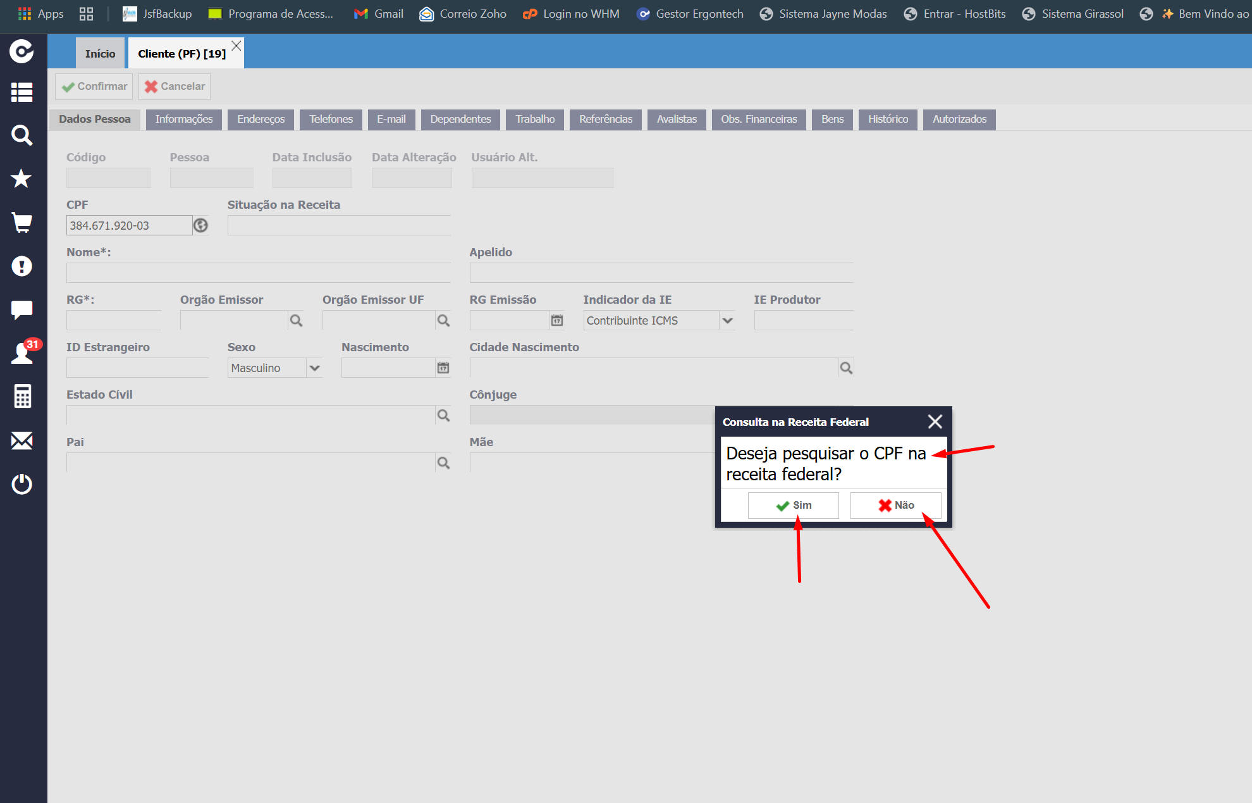
Task: Open the Obs. Financeiras tab
Action: [759, 120]
